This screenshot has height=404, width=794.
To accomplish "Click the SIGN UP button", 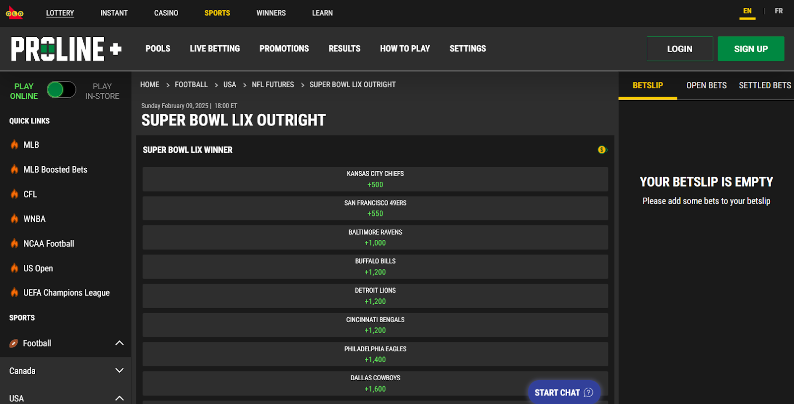I will coord(751,49).
